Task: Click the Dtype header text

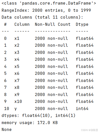Action: tap(82, 25)
